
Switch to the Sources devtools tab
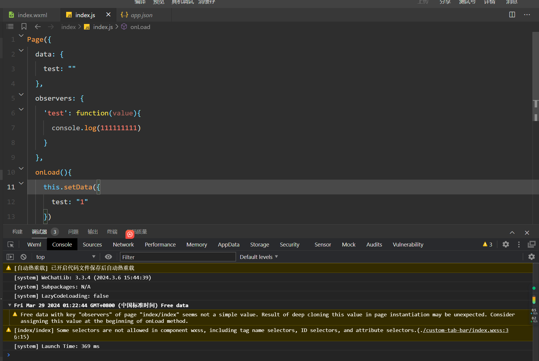point(92,244)
